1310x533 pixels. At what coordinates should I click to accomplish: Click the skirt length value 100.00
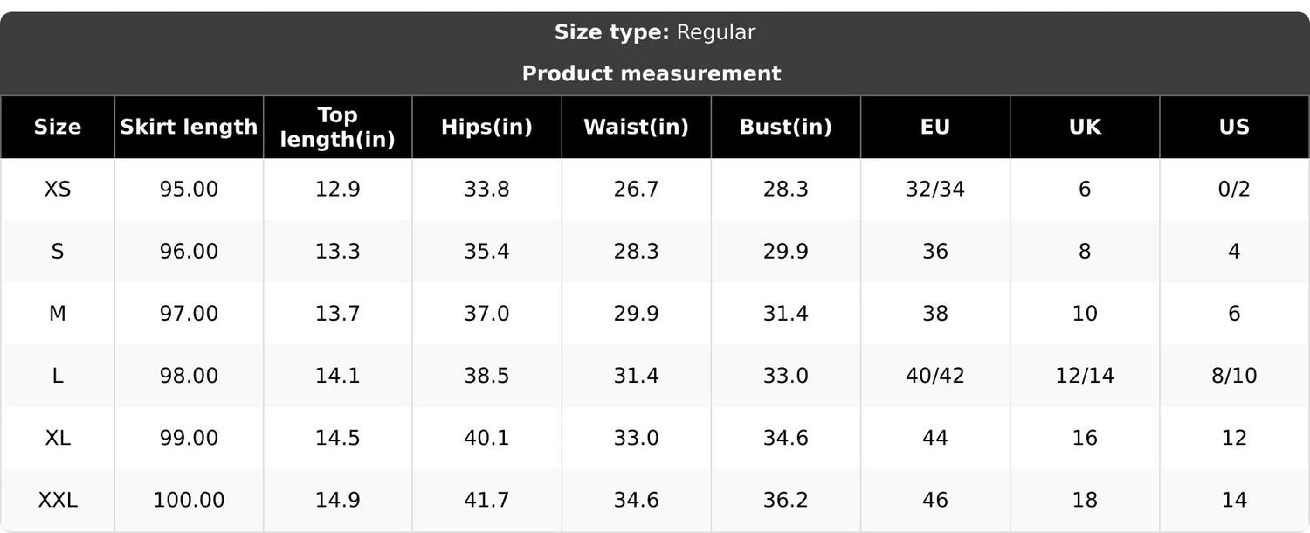pyautogui.click(x=189, y=500)
